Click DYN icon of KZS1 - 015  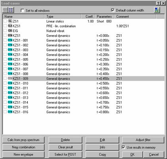10,107
